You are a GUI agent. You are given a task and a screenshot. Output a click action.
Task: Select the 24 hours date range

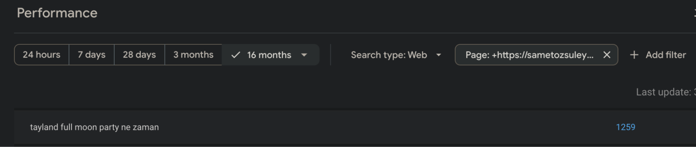click(x=41, y=55)
